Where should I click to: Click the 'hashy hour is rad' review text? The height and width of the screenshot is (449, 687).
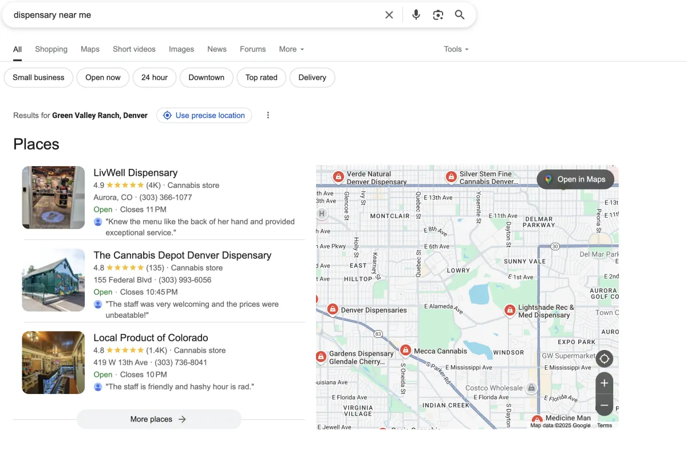pyautogui.click(x=180, y=387)
